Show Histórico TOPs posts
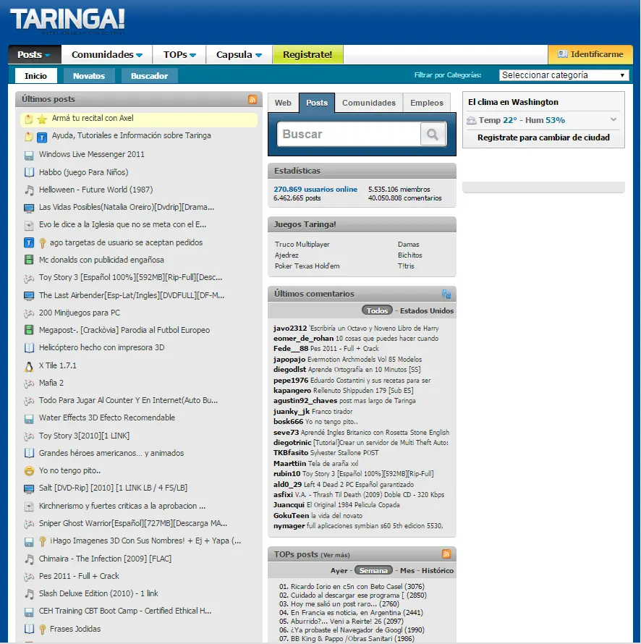Screen dimensions: 641x644 coord(437,570)
